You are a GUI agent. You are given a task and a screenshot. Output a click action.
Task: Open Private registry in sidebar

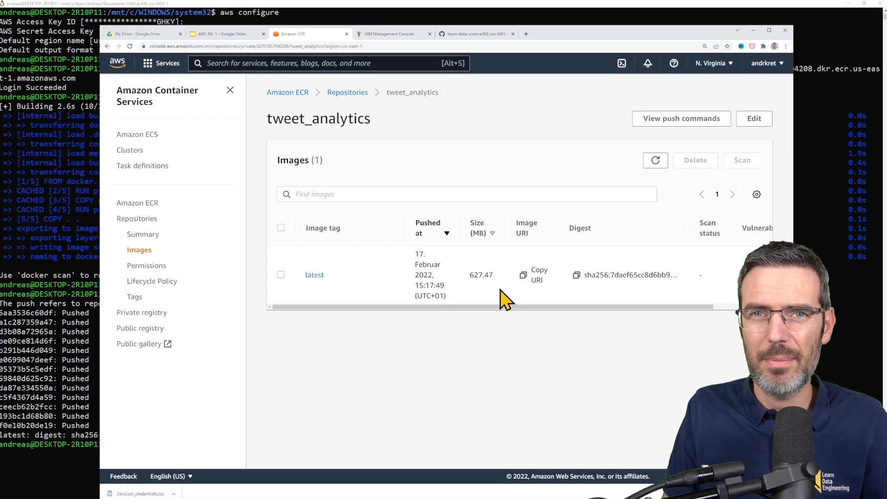coord(141,313)
